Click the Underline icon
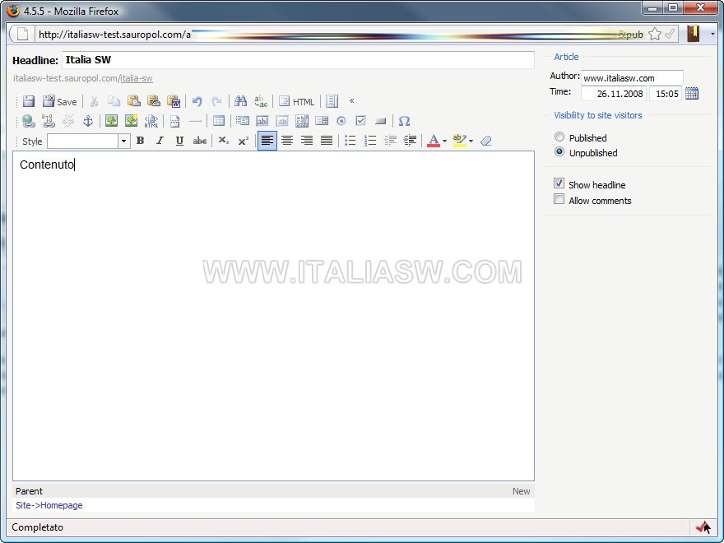724x543 pixels. 179,141
